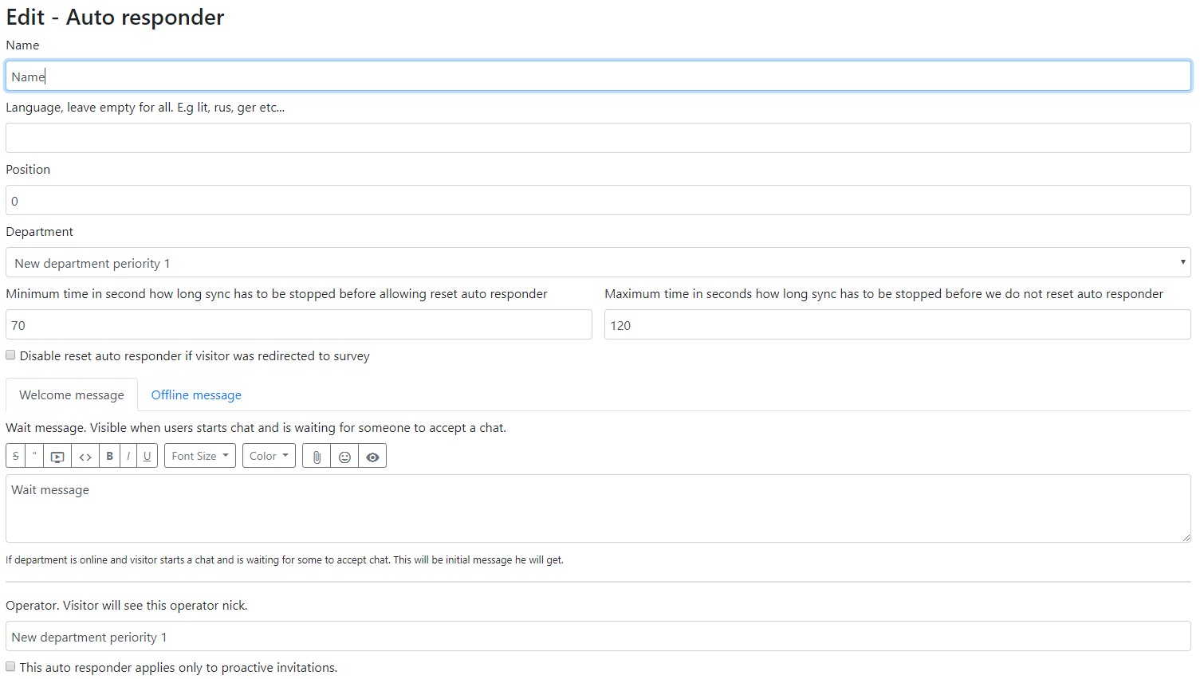Toggle underline formatting

(x=148, y=456)
